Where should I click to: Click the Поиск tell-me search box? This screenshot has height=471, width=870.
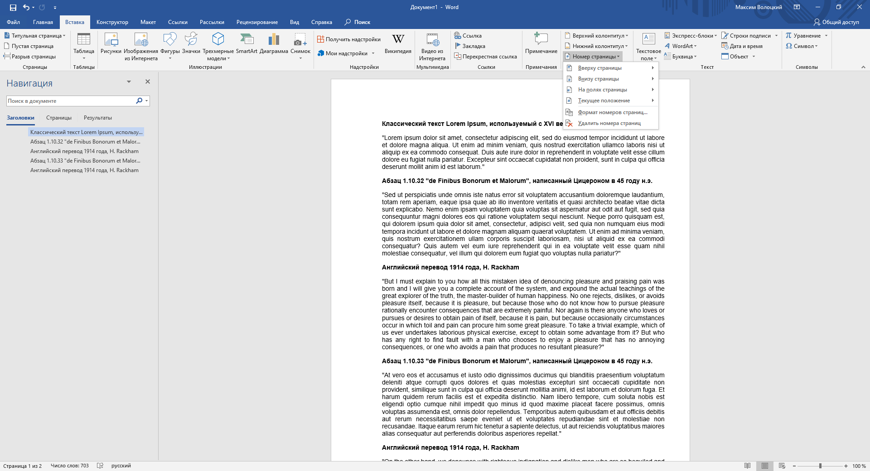click(358, 22)
